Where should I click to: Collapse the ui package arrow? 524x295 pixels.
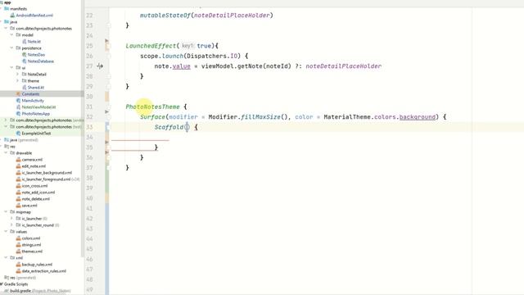tap(11, 67)
